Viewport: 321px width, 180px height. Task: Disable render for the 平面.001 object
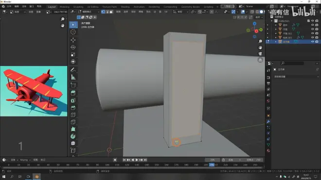(317, 33)
